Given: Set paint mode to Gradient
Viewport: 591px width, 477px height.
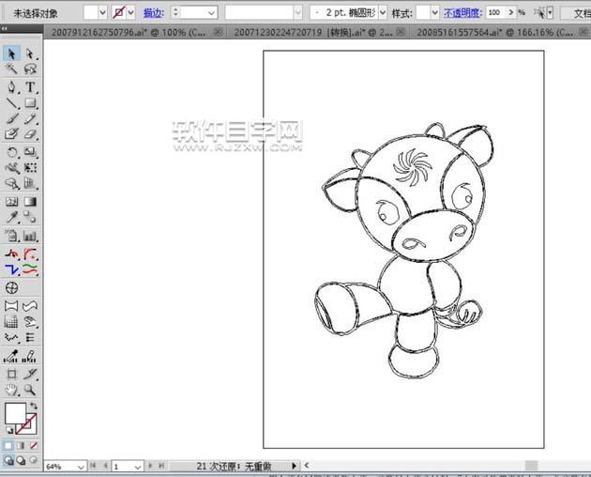Looking at the screenshot, I should pos(21,446).
